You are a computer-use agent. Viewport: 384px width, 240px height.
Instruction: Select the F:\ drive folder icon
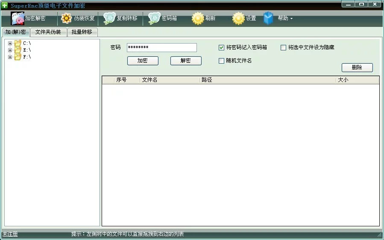(18, 57)
